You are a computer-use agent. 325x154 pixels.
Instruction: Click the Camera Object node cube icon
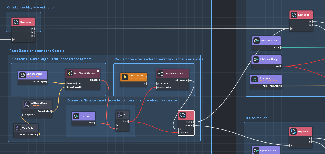(22, 75)
